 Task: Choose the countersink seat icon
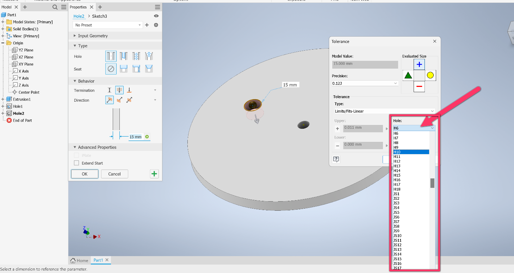[149, 69]
